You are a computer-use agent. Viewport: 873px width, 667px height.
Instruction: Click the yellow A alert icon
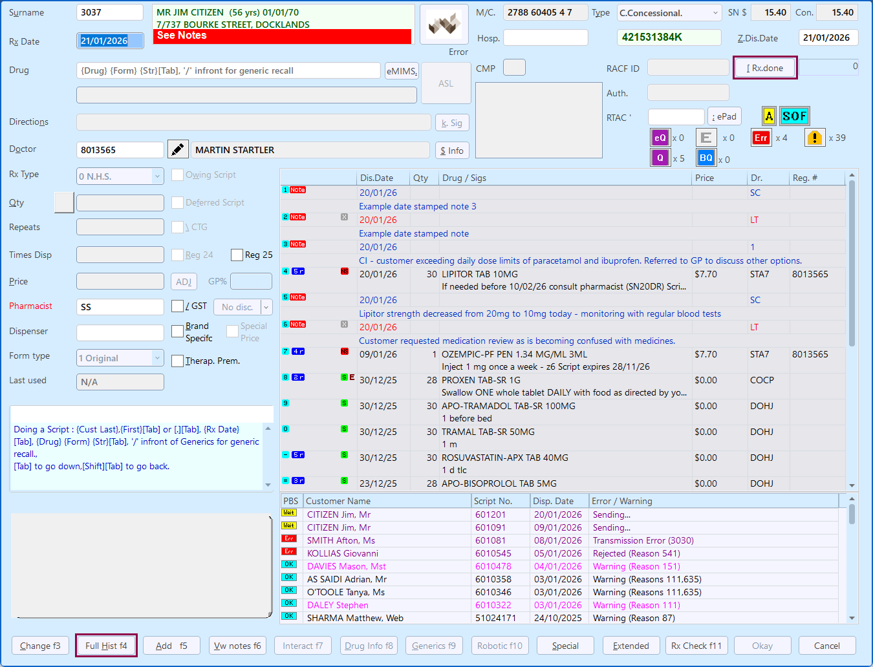(769, 116)
